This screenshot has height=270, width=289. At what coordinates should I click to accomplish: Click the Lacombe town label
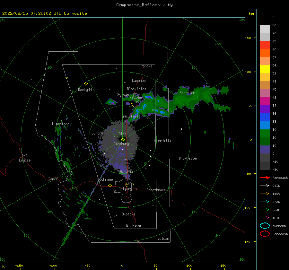click(x=139, y=81)
